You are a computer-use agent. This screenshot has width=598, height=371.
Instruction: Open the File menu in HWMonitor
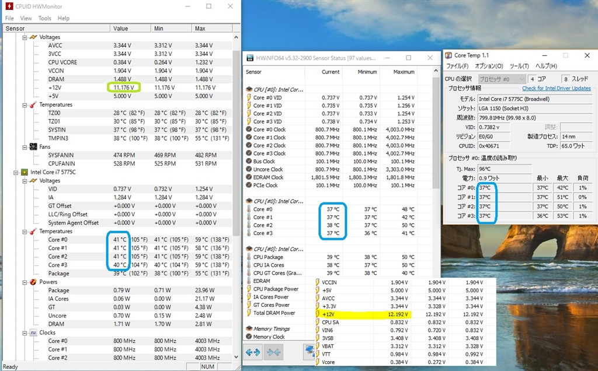9,18
